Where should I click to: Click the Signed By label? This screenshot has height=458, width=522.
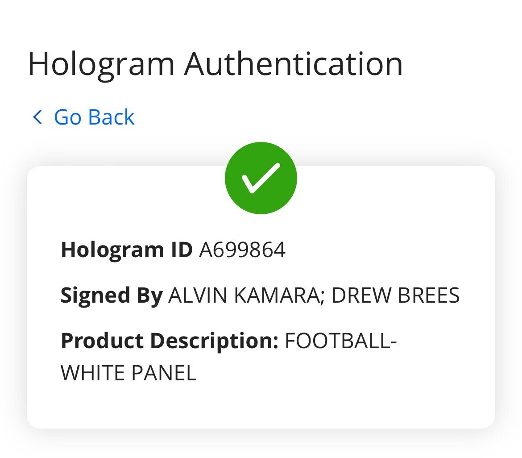pos(112,295)
